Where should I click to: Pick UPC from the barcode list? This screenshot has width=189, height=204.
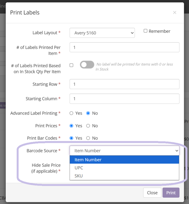(x=124, y=168)
